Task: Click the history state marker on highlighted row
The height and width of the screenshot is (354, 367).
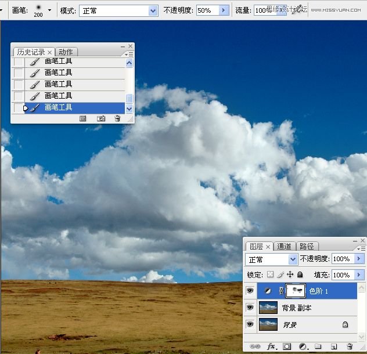Action: coord(26,108)
